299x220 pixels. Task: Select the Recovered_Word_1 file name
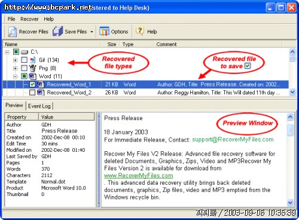click(69, 84)
